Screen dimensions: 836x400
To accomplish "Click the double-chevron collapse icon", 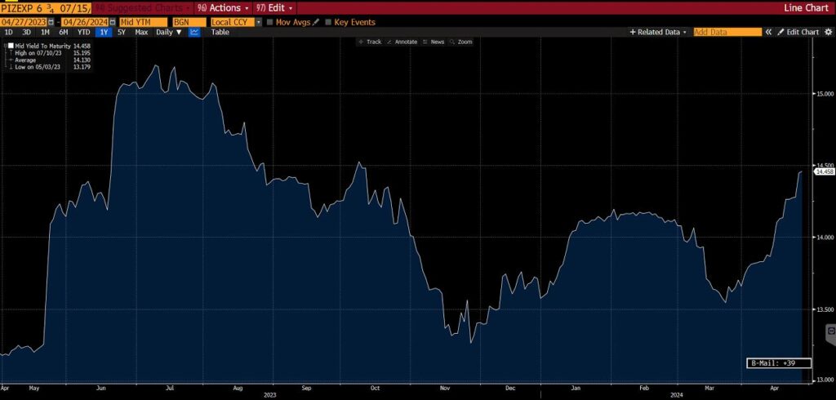I will (767, 32).
